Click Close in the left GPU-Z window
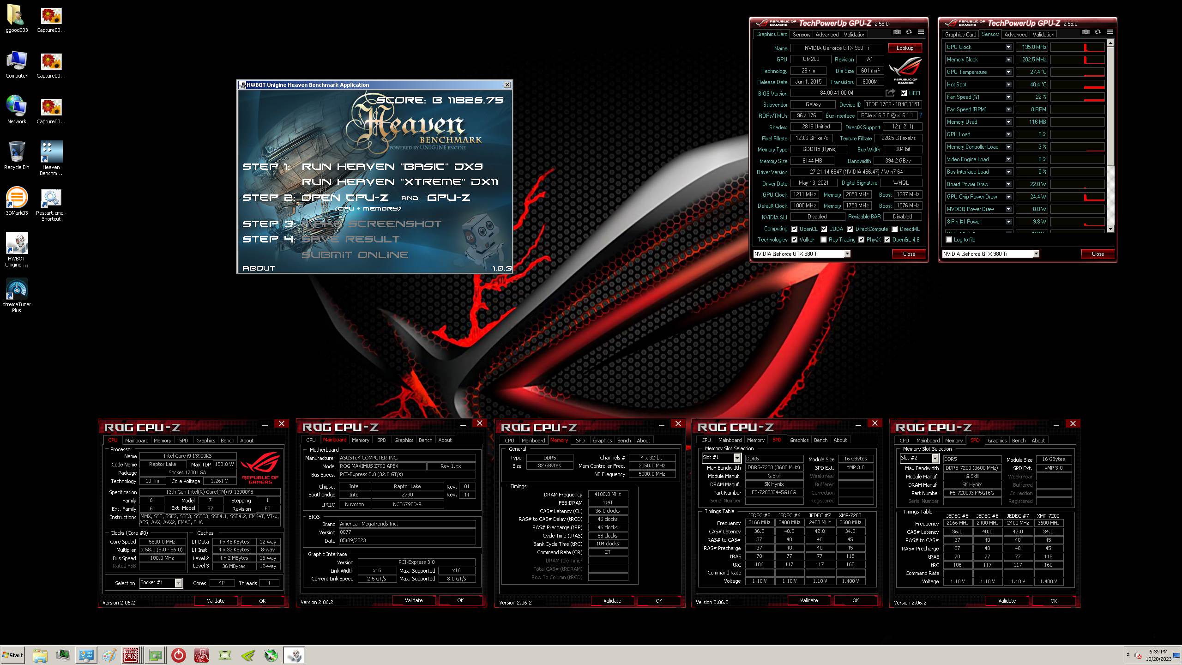This screenshot has height=665, width=1182. (x=909, y=254)
